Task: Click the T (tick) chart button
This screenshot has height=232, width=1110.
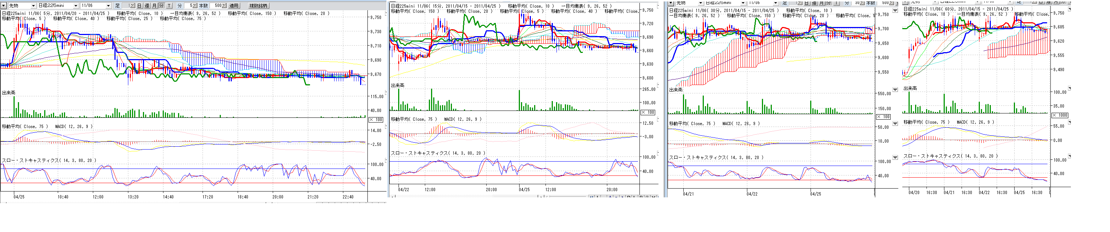Action: 169,5
